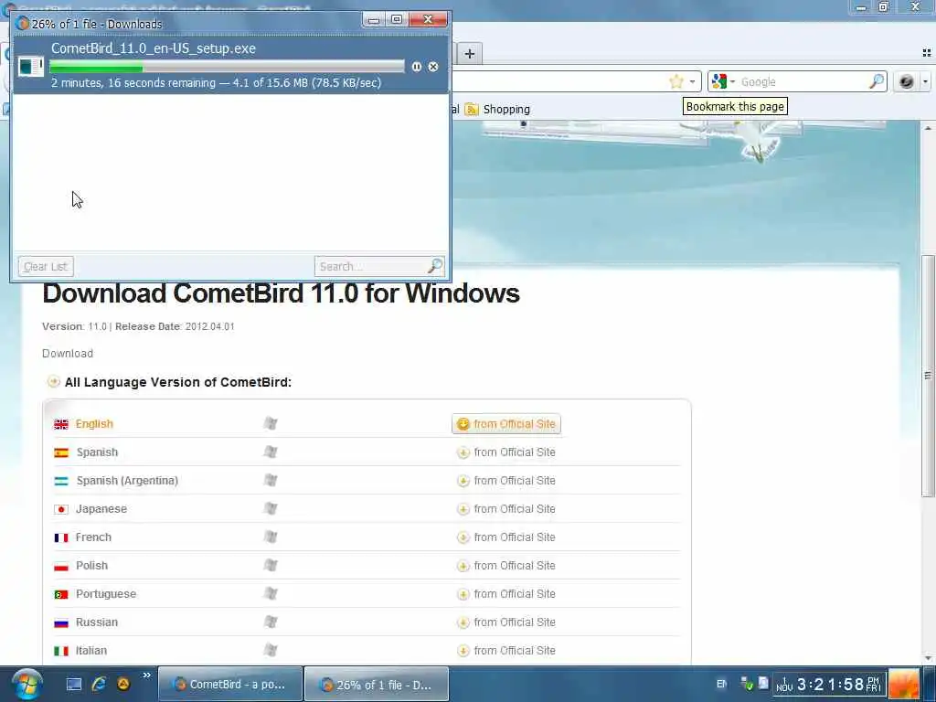Image resolution: width=936 pixels, height=702 pixels.
Task: Open a new tab with plus button
Action: coord(470,54)
